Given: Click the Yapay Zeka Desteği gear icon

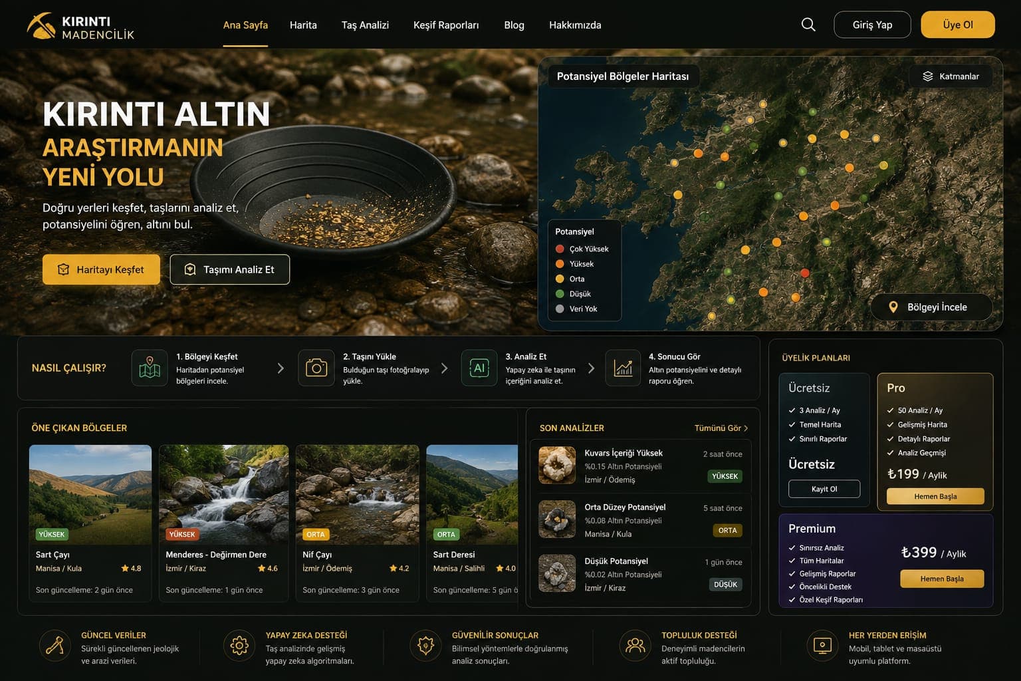Looking at the screenshot, I should click(x=239, y=645).
